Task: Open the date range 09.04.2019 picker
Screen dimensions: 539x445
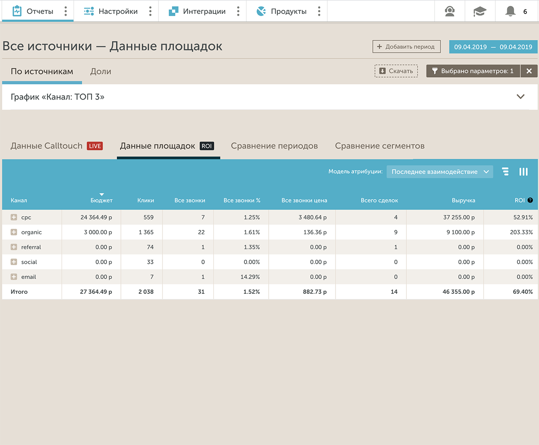Action: pos(493,47)
